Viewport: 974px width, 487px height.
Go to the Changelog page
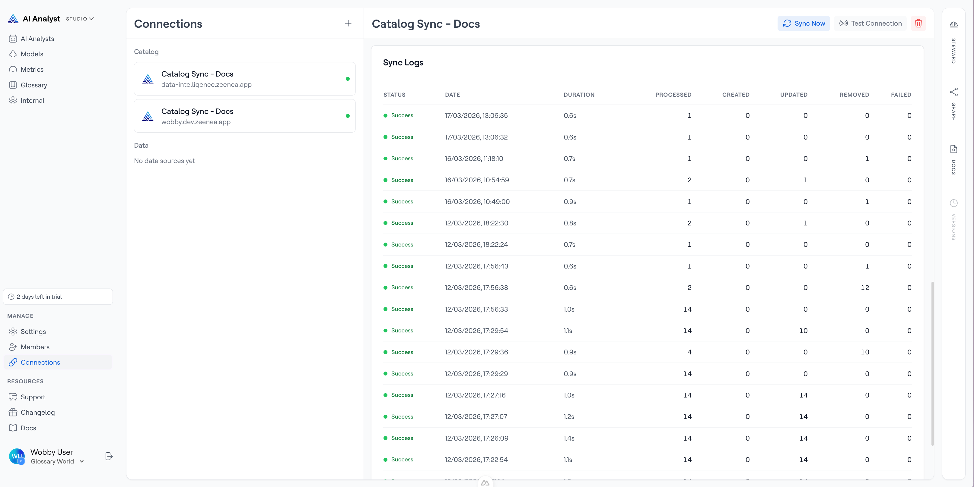click(38, 412)
